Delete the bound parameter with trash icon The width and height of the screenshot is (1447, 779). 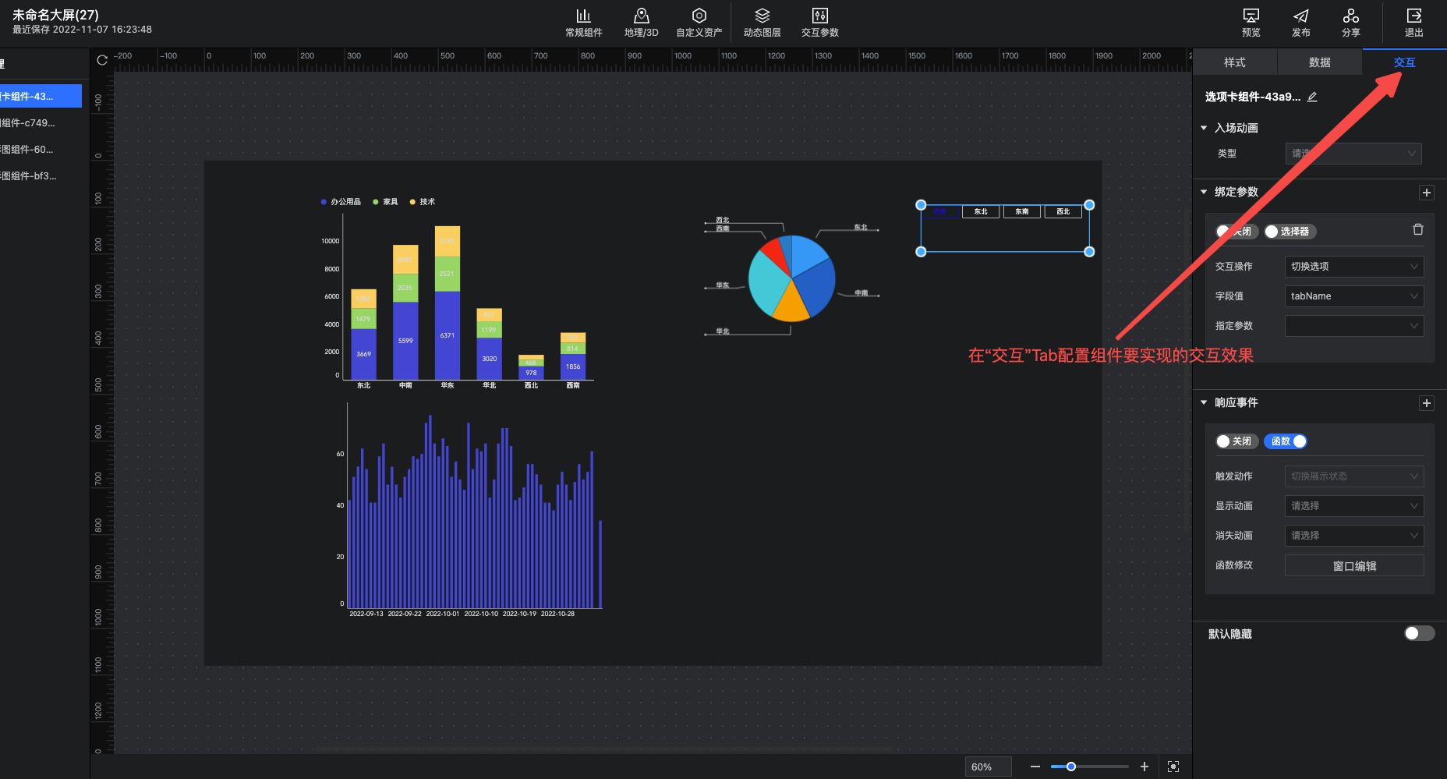point(1417,229)
